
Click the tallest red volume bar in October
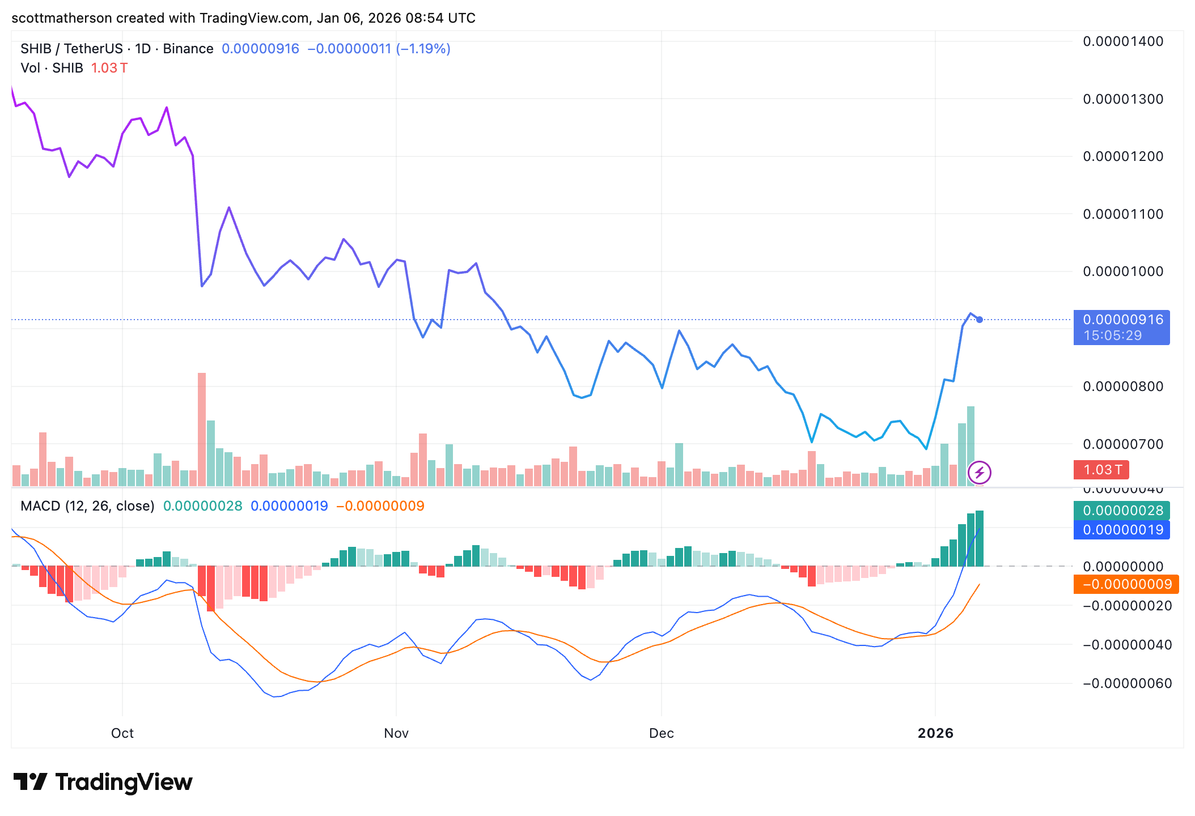[x=202, y=428]
